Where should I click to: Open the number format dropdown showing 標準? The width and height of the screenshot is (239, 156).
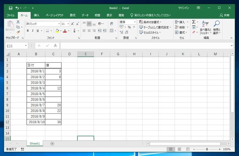point(135,22)
